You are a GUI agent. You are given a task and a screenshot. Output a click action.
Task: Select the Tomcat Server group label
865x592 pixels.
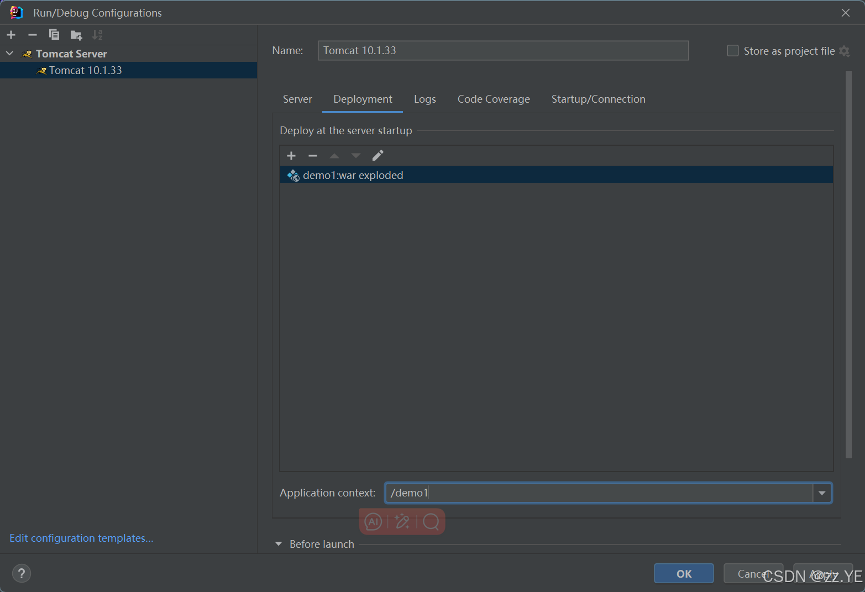coord(71,54)
